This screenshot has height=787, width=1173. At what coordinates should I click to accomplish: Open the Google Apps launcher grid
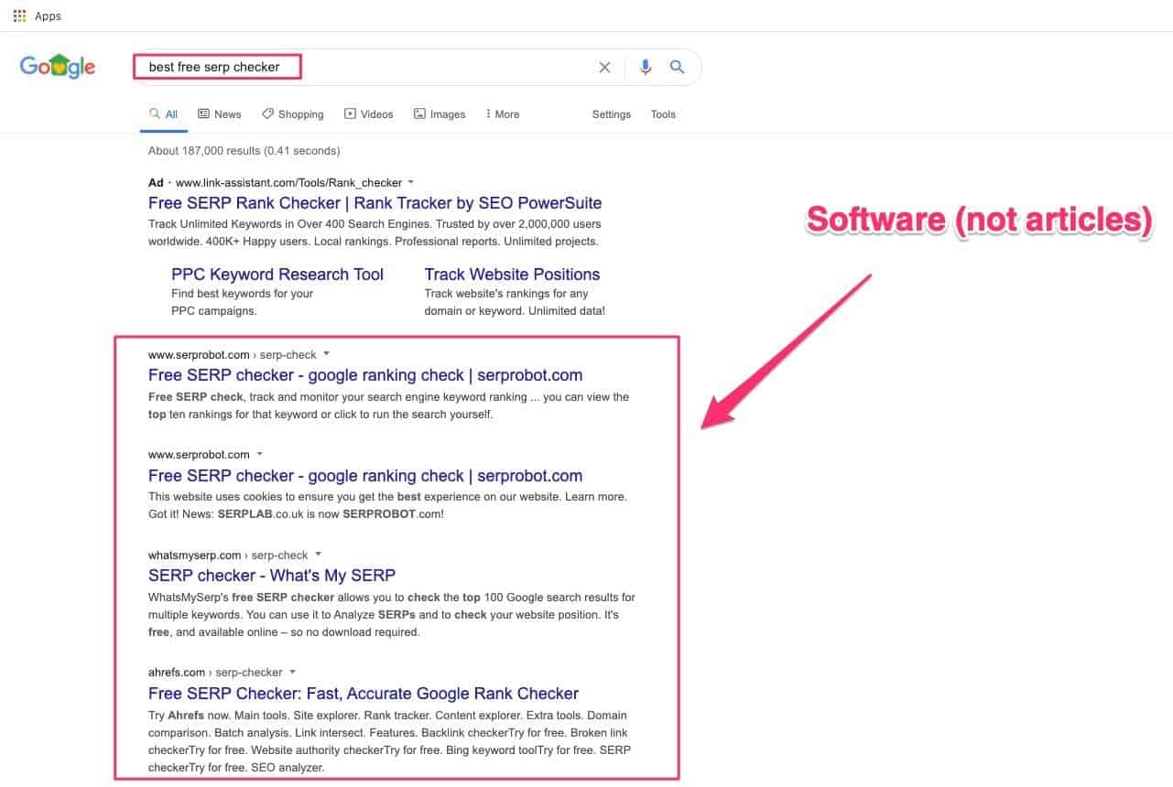click(x=18, y=16)
